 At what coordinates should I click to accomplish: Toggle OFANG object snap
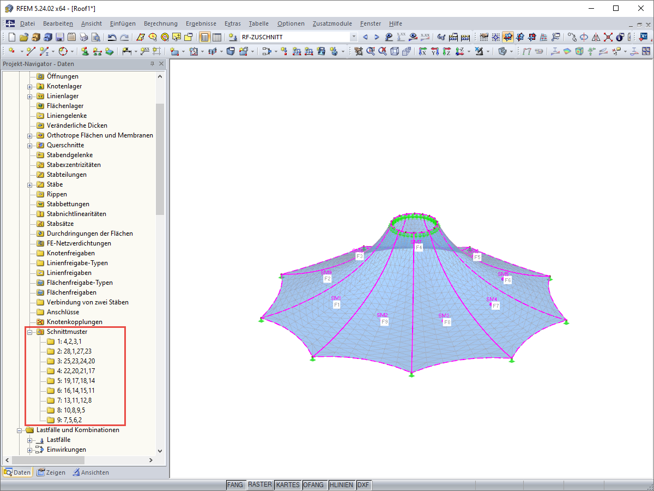(x=314, y=485)
